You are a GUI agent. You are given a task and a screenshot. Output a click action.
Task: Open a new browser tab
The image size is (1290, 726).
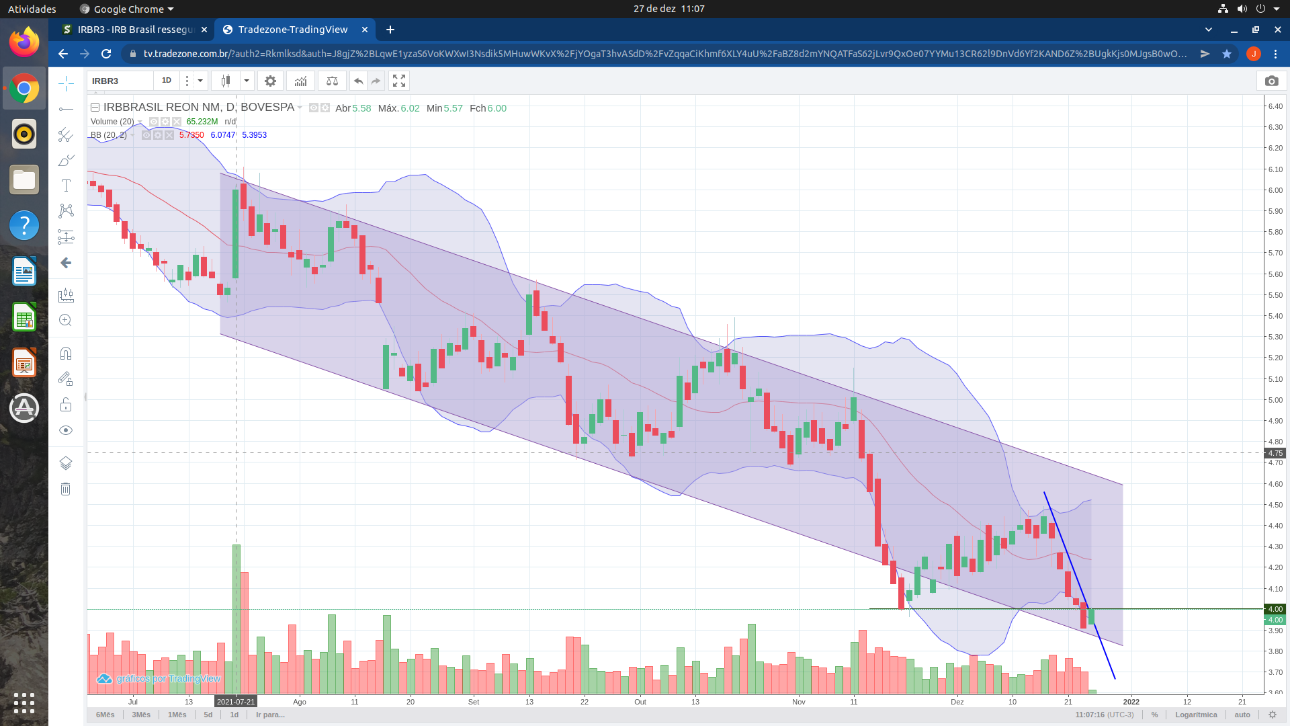(x=390, y=30)
